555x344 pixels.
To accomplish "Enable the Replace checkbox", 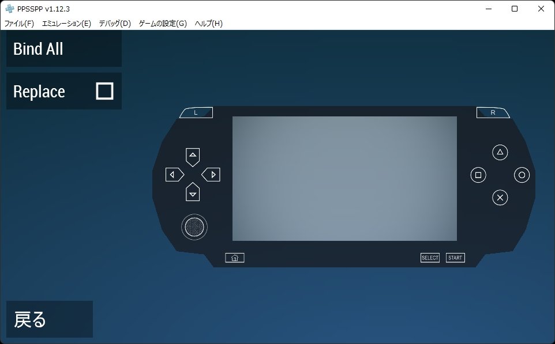I will coord(104,91).
